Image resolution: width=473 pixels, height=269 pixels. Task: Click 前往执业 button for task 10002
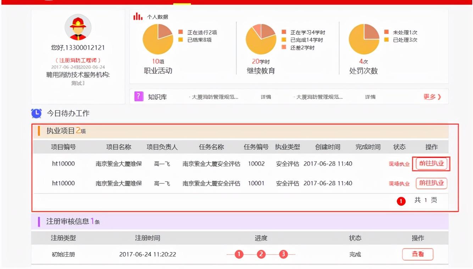[x=431, y=164]
